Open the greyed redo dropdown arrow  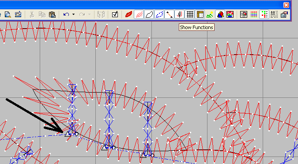89,15
